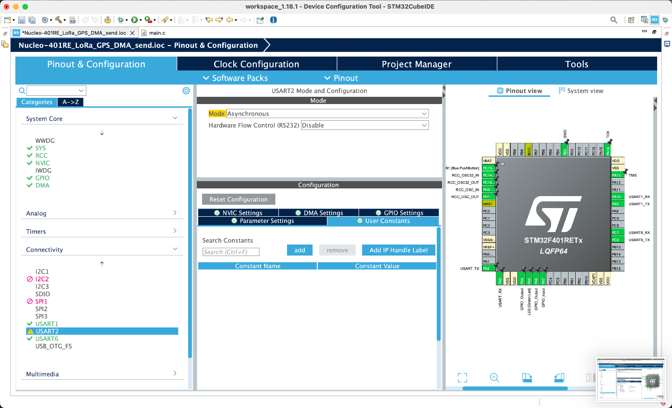Click the Save All toolbar icon
This screenshot has width=672, height=408.
(x=32, y=20)
